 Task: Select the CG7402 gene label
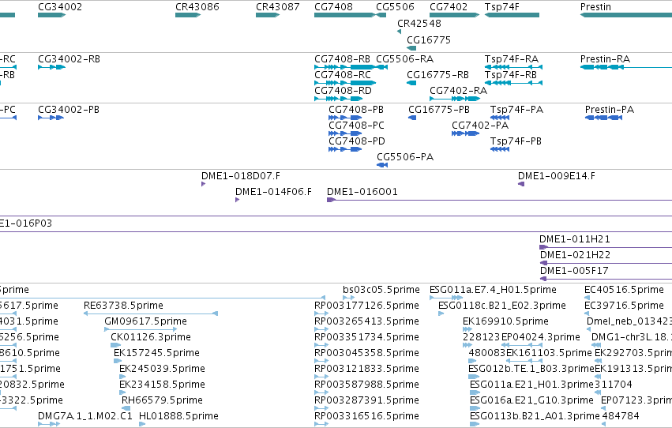(x=449, y=7)
